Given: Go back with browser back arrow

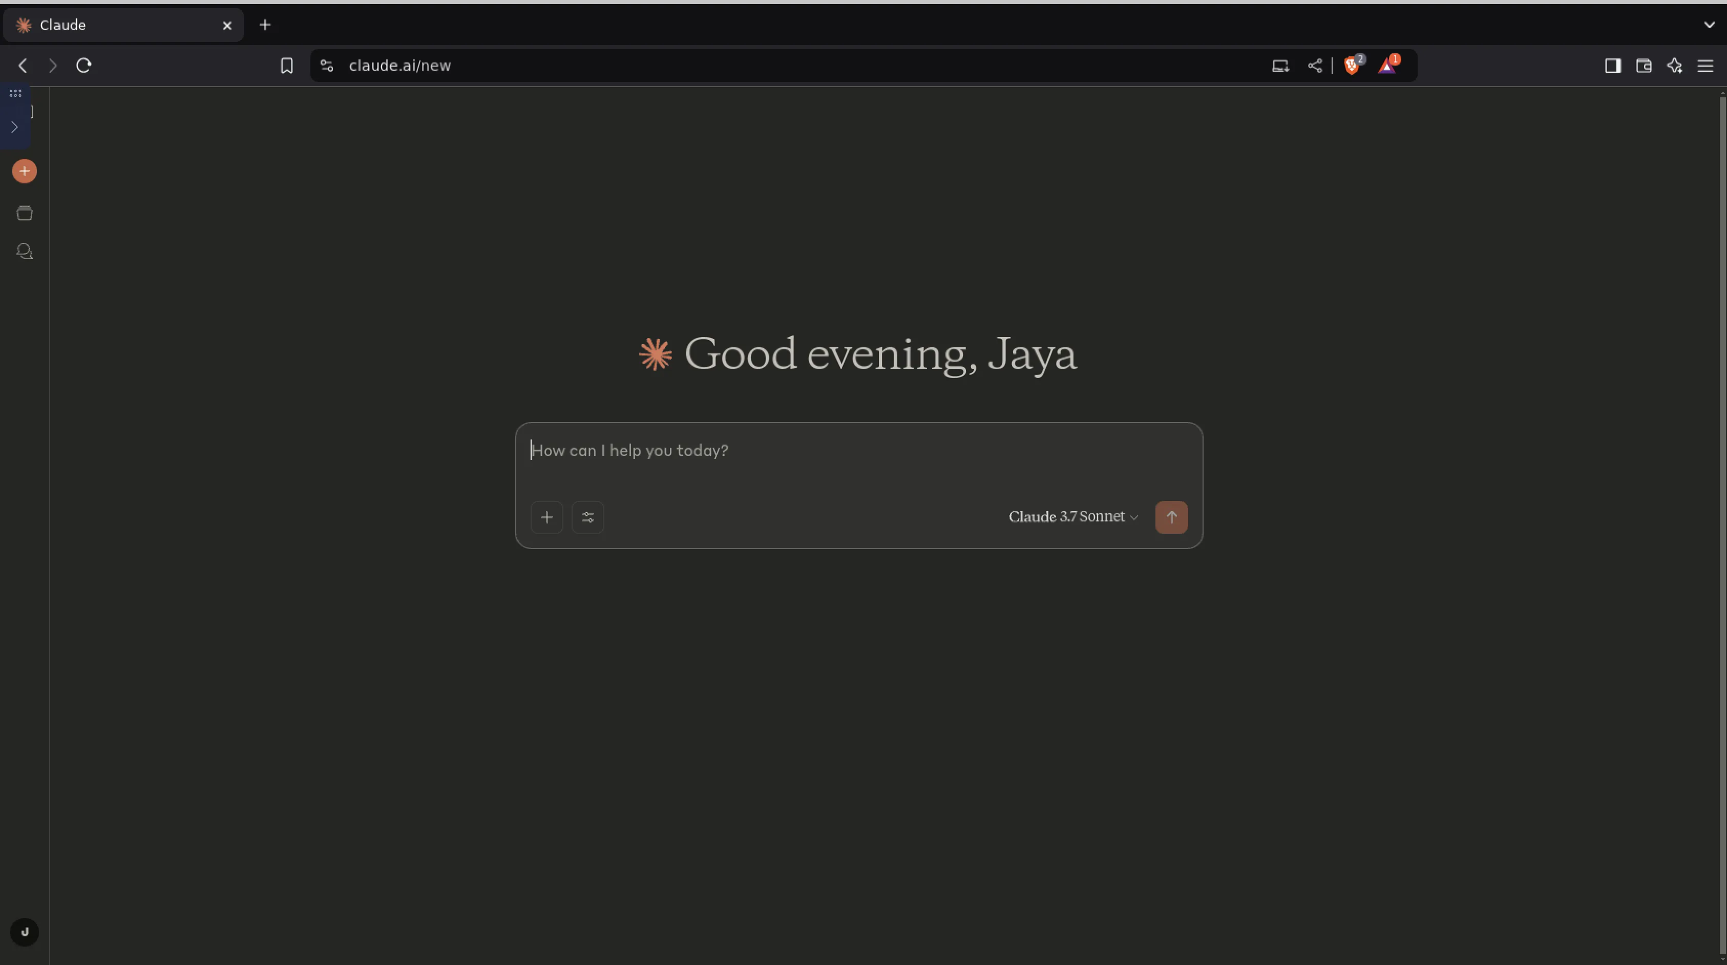Looking at the screenshot, I should [x=23, y=66].
